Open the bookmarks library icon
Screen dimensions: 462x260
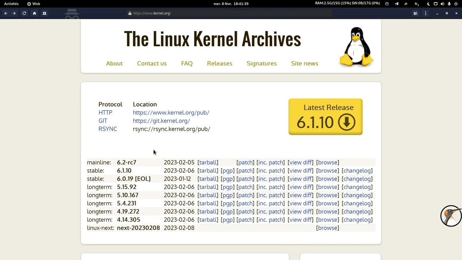415,13
